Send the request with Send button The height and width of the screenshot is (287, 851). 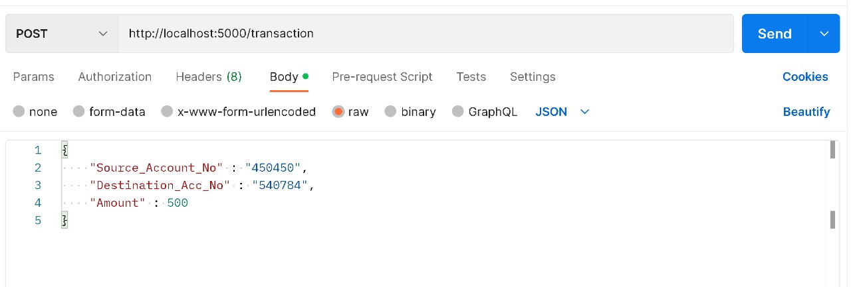(775, 33)
